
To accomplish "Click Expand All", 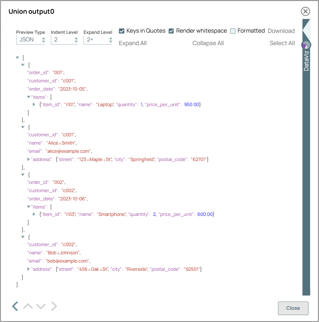I will point(133,43).
